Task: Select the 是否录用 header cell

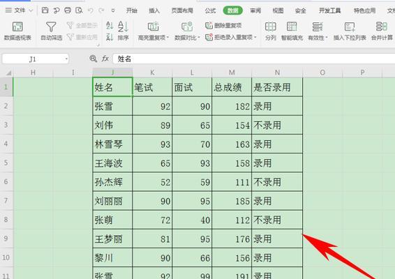Action: pyautogui.click(x=277, y=87)
